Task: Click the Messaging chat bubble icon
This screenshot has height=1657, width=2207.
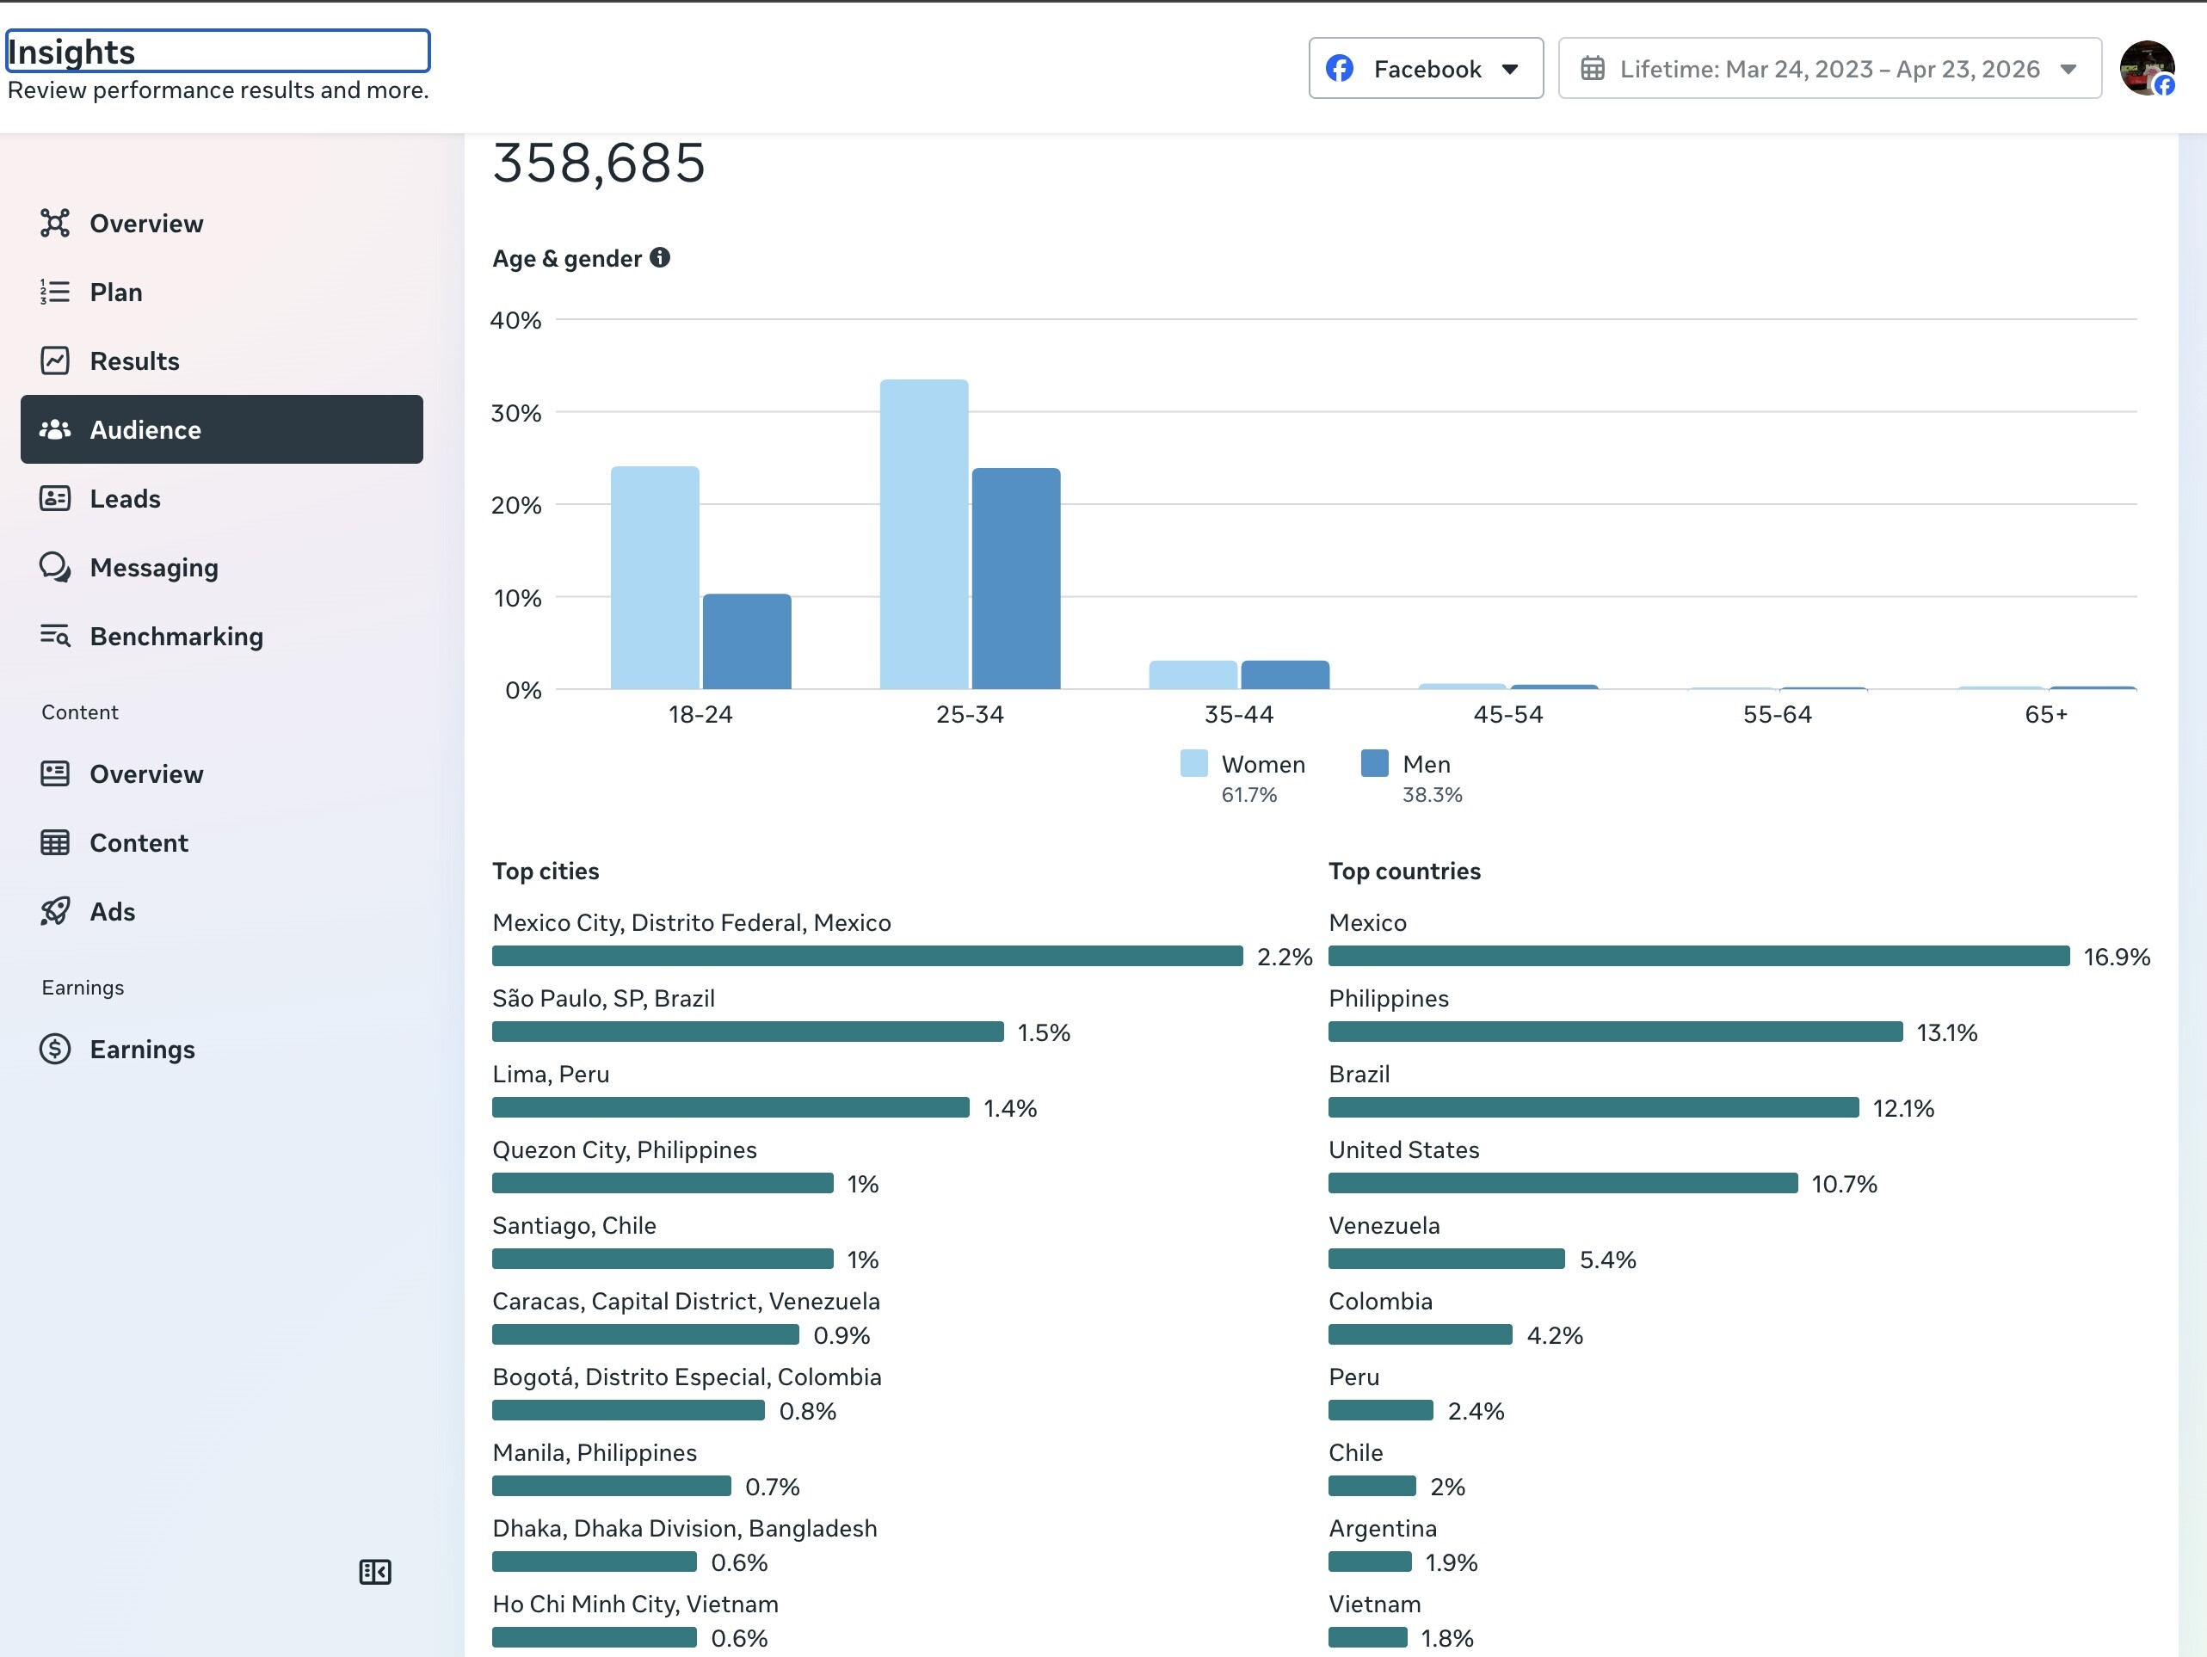Action: point(55,568)
